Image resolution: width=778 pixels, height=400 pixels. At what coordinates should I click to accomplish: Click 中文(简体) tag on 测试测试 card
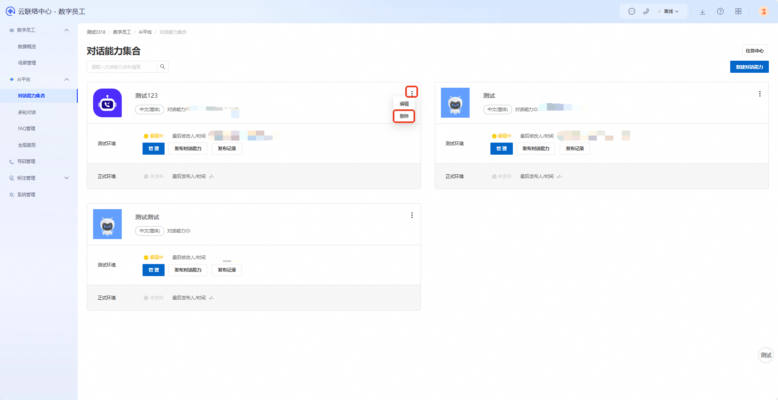pos(150,231)
